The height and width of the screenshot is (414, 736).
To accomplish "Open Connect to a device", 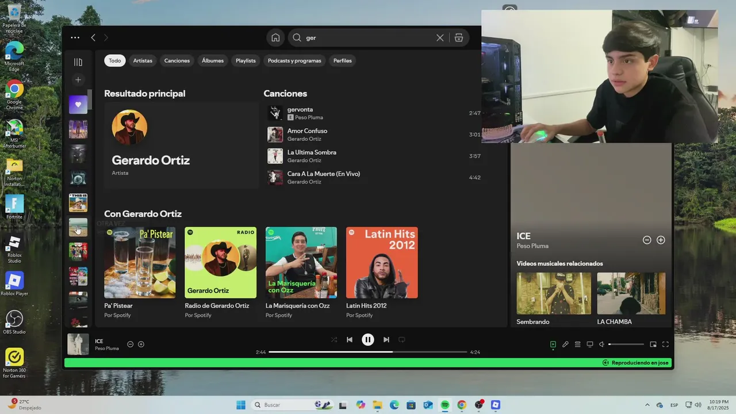I will tap(590, 344).
